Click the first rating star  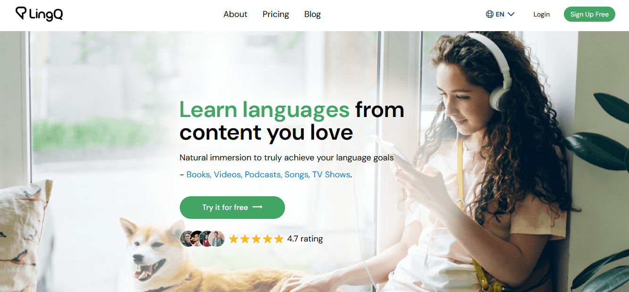[x=234, y=239]
